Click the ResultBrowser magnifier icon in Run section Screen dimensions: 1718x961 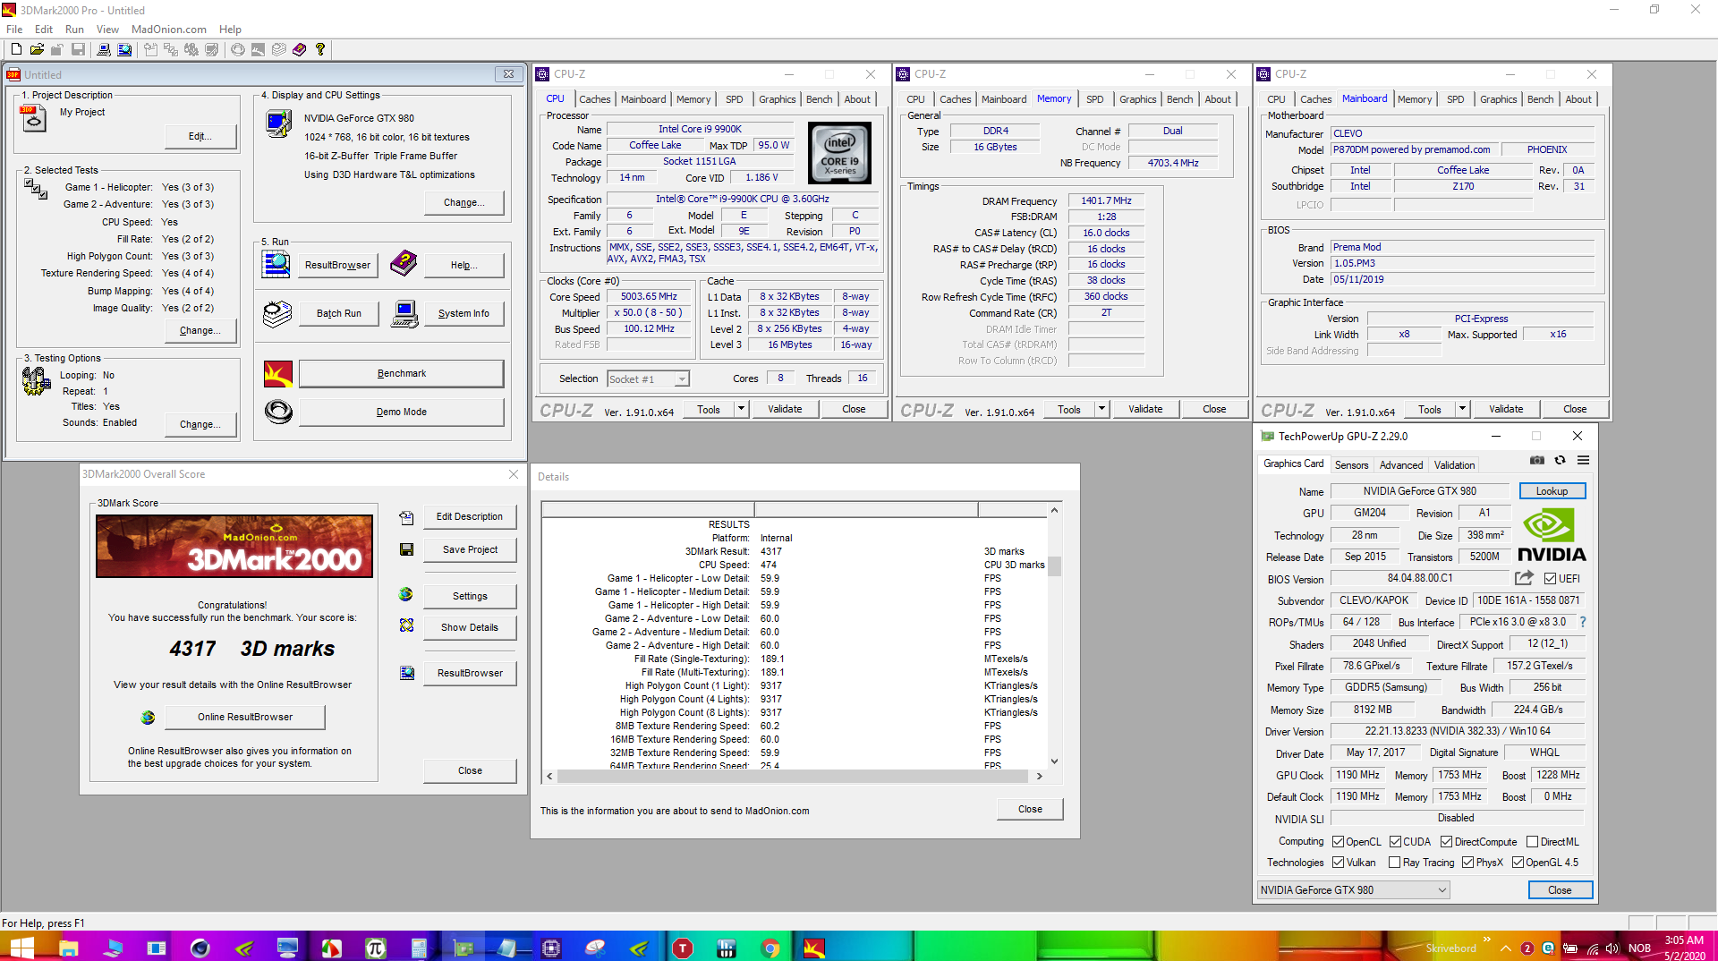coord(276,265)
